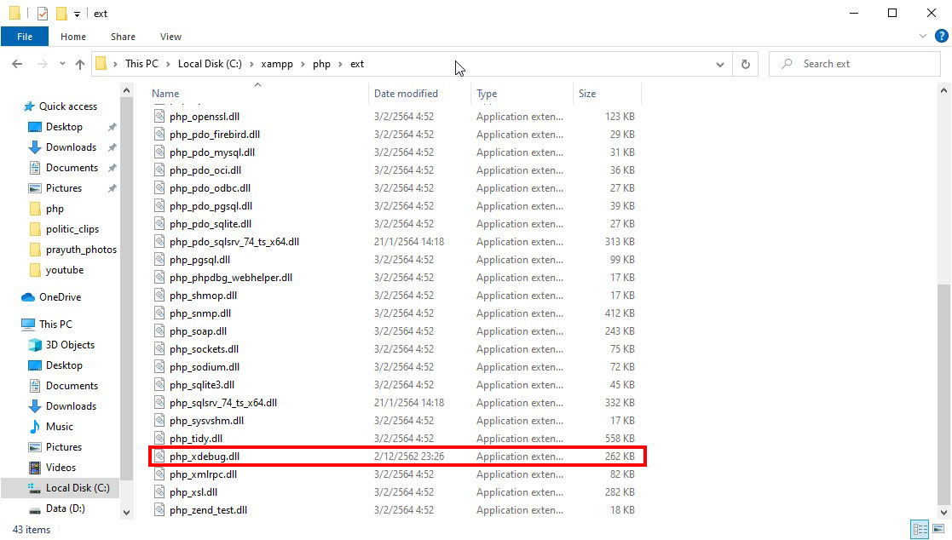Click Properties icon in Quick Access Toolbar
952x540 pixels.
pyautogui.click(x=43, y=14)
